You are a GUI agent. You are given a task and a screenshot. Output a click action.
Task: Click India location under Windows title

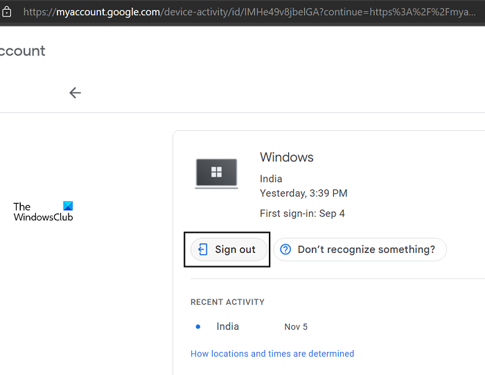click(x=271, y=179)
